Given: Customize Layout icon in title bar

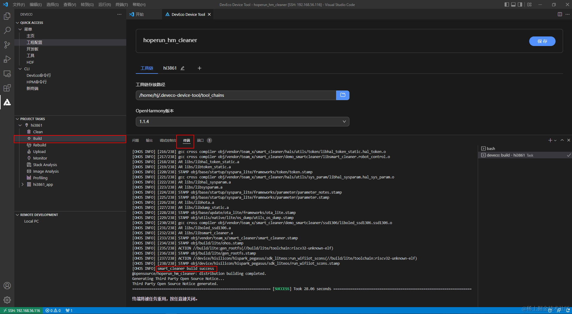Looking at the screenshot, I should (x=530, y=4).
